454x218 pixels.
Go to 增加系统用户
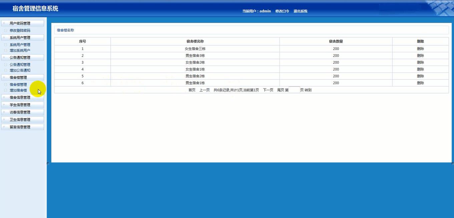tap(20, 51)
